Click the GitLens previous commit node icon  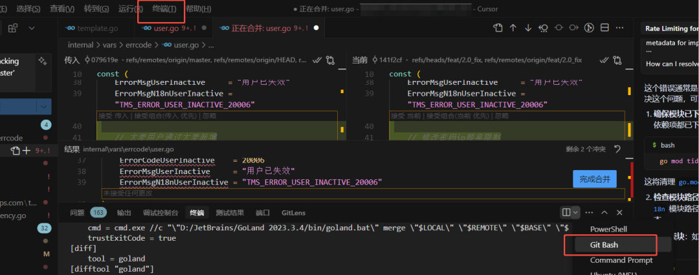(x=559, y=28)
